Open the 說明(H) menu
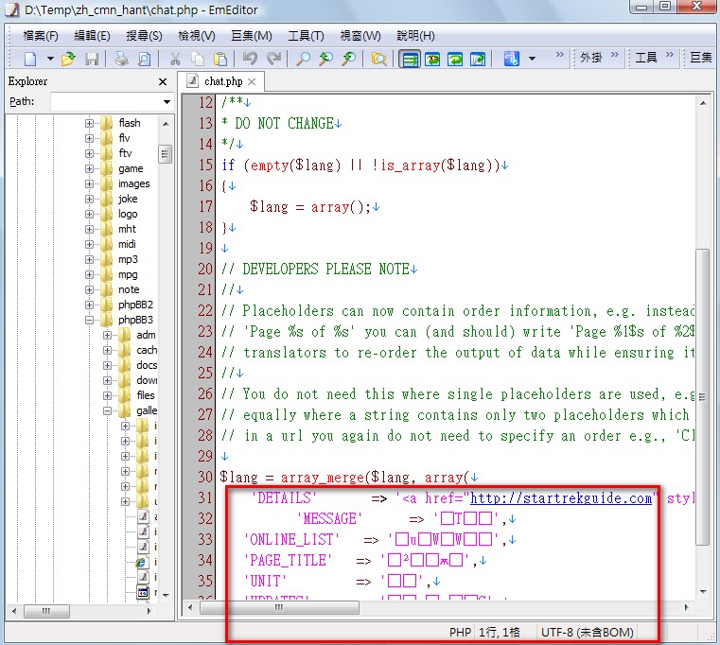720x645 pixels. click(x=415, y=36)
